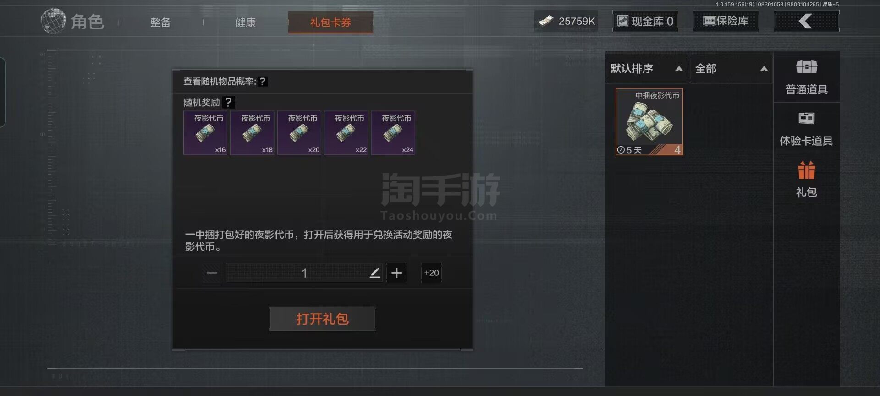Click the globe icon beside 角色
Image resolution: width=880 pixels, height=396 pixels.
click(x=53, y=21)
